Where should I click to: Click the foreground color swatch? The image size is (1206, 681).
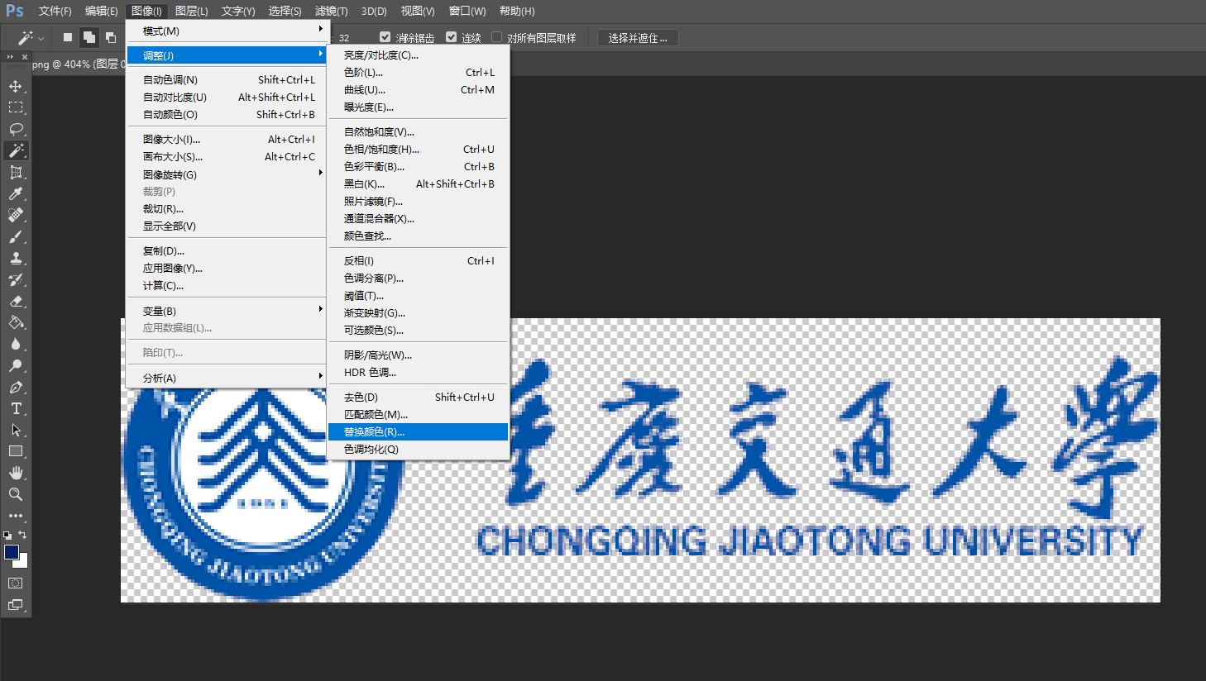click(11, 551)
